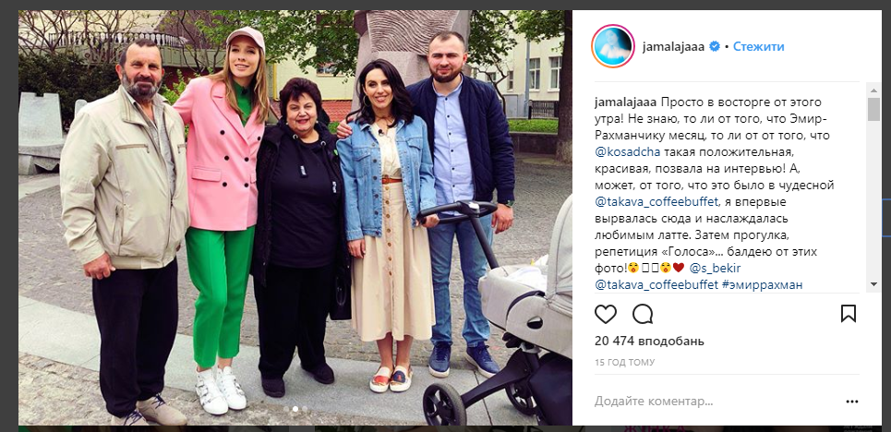Click the caption scrollbar thumb
This screenshot has height=432, width=891.
(x=873, y=110)
